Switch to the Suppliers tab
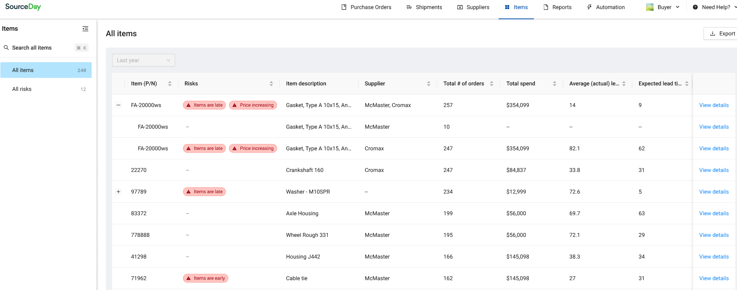 [473, 7]
